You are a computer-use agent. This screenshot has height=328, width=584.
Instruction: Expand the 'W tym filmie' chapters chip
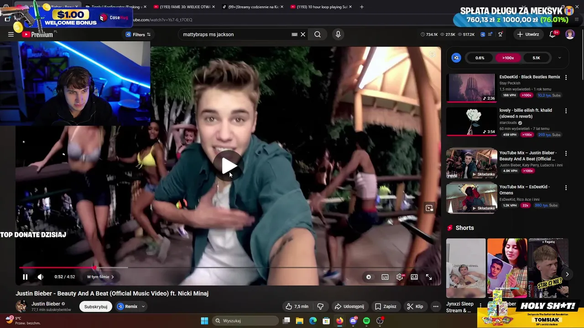100,277
